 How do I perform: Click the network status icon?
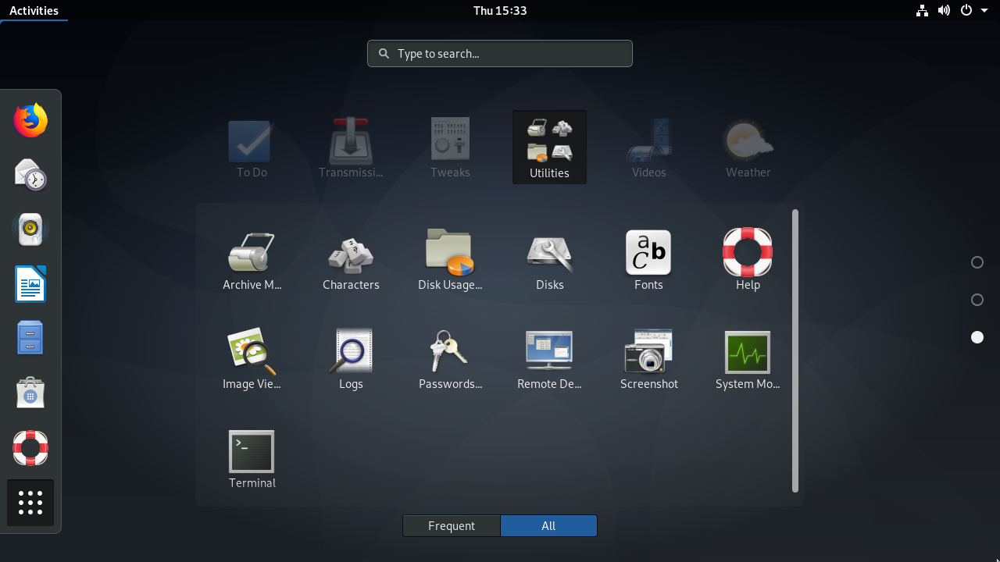click(x=922, y=10)
